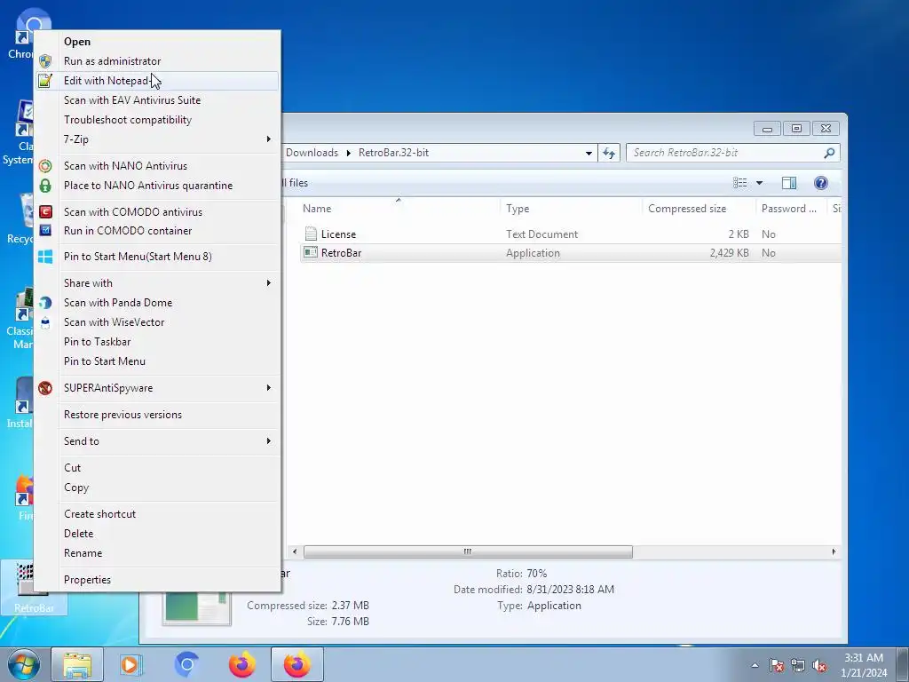This screenshot has width=909, height=682.
Task: Click the Run as administrator shield icon
Action: pos(45,61)
